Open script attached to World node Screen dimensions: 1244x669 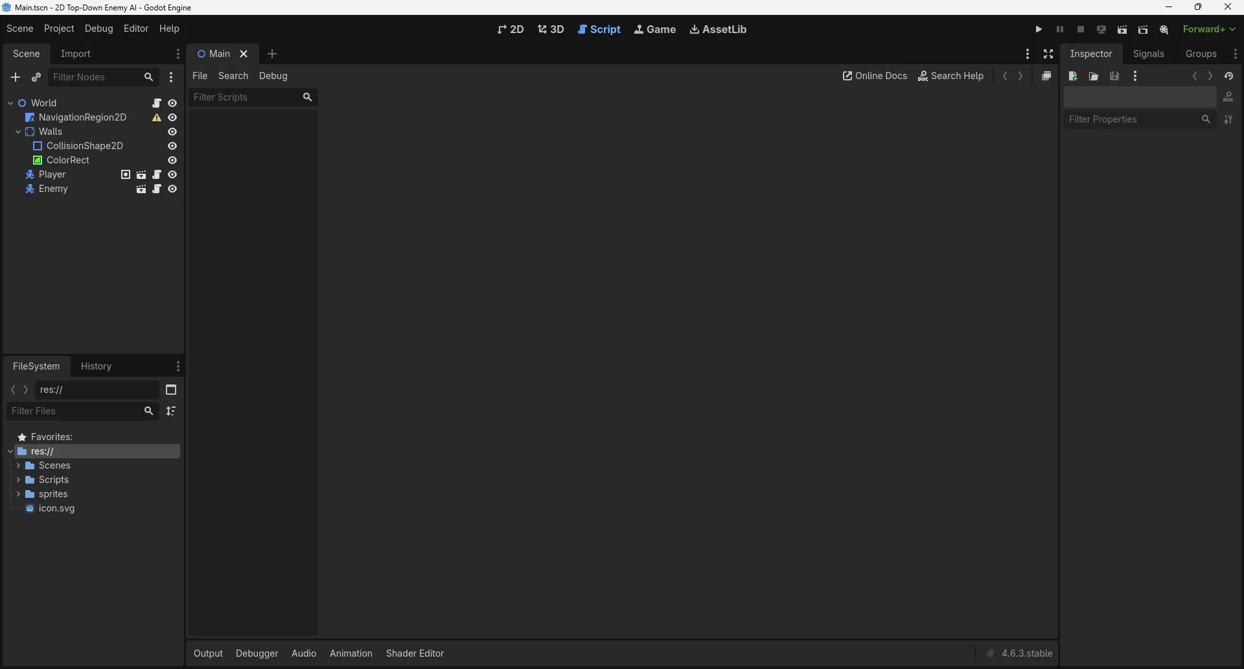pyautogui.click(x=157, y=103)
